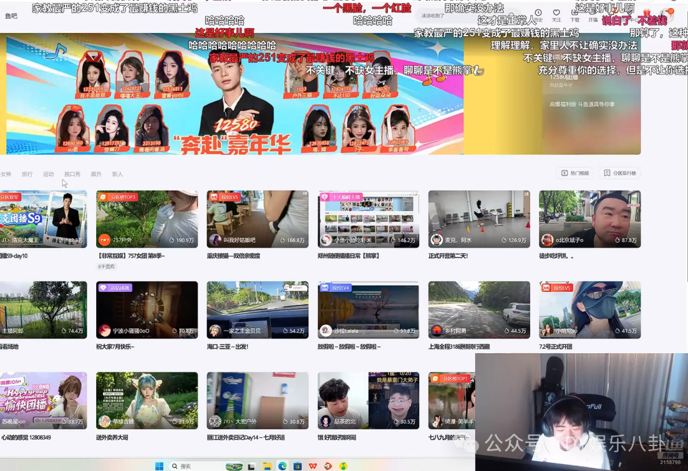This screenshot has height=471, width=688.
Task: Open the 海口-三亚~出发! stream thumbnail
Action: click(257, 310)
